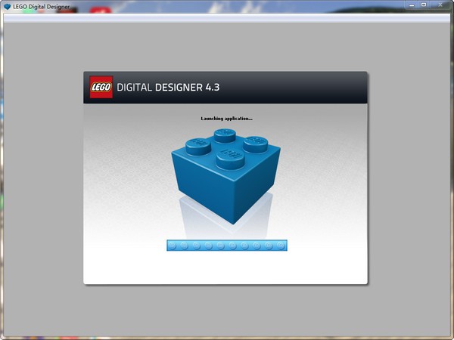The width and height of the screenshot is (454, 340).
Task: Click the rightmost stud on the blue brick
Action: 255,142
